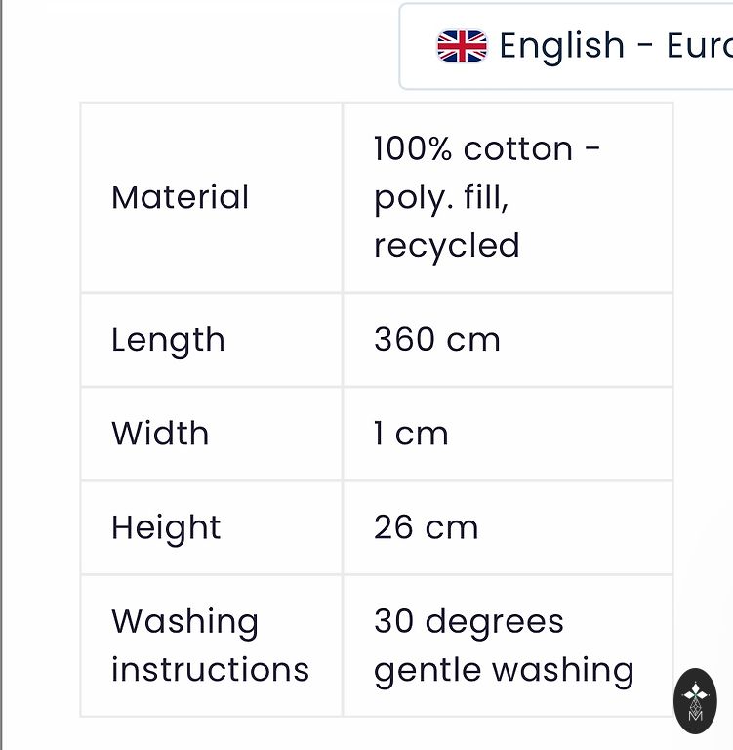Click the word 'English' in the language selector
The height and width of the screenshot is (750, 733).
pos(561,46)
